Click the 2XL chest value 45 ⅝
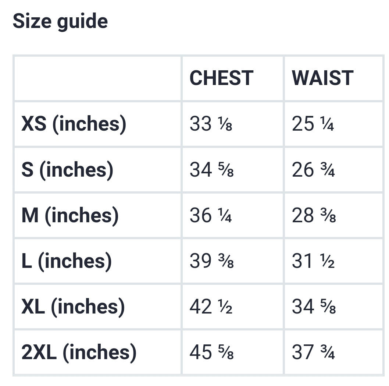The height and width of the screenshot is (386, 389). click(212, 352)
